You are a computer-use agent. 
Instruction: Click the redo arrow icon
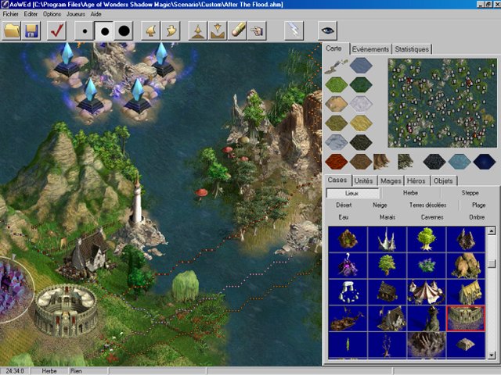pyautogui.click(x=171, y=31)
